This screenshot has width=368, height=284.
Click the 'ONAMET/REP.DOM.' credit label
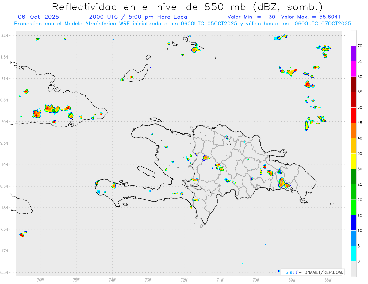pos(323,272)
